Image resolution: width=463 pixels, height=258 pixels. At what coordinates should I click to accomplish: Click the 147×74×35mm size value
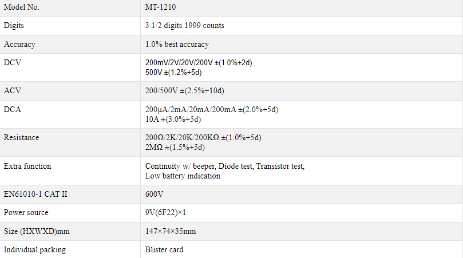tap(171, 232)
